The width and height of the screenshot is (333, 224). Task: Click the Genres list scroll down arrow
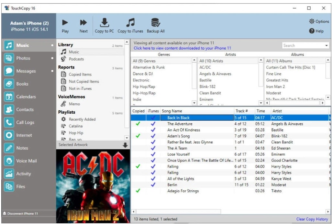194,103
